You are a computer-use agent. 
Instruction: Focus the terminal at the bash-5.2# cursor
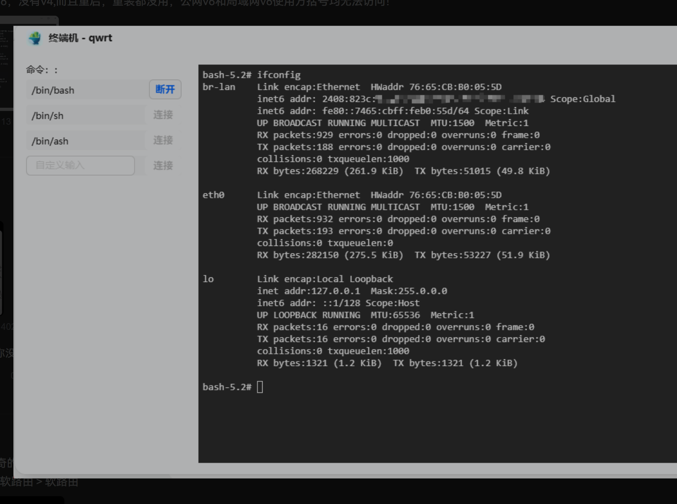[x=260, y=387]
